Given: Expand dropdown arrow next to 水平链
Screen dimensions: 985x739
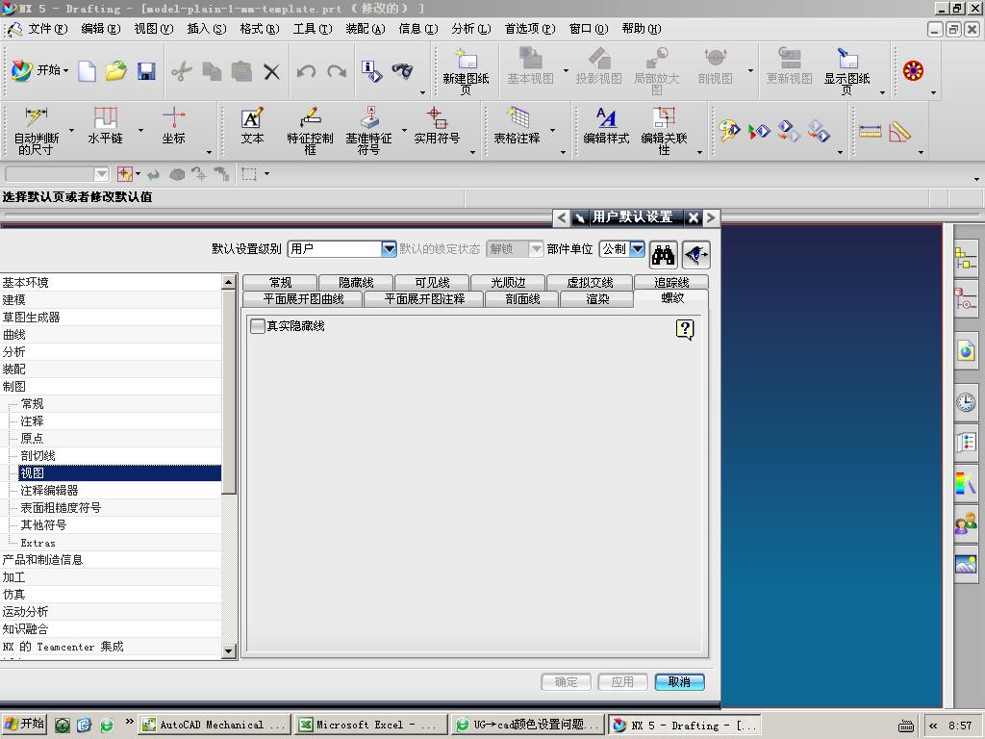Looking at the screenshot, I should pyautogui.click(x=140, y=131).
